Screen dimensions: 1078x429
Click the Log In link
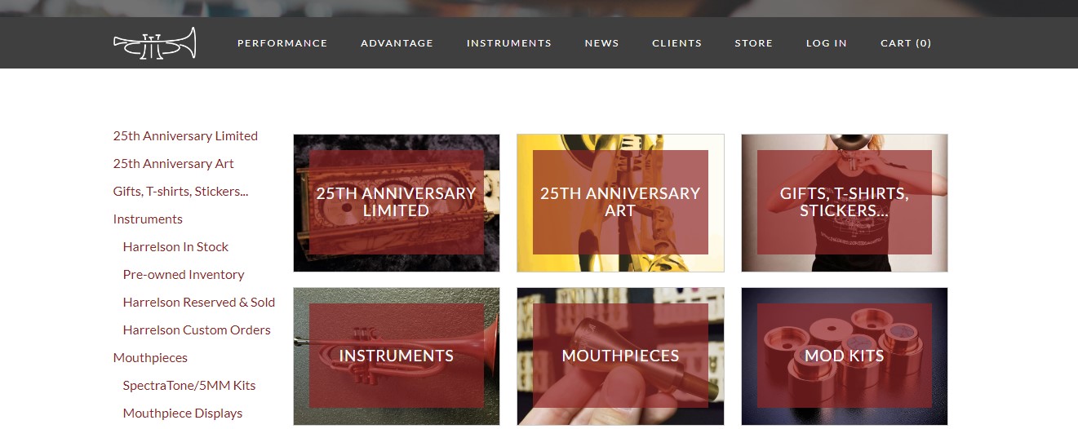(827, 43)
